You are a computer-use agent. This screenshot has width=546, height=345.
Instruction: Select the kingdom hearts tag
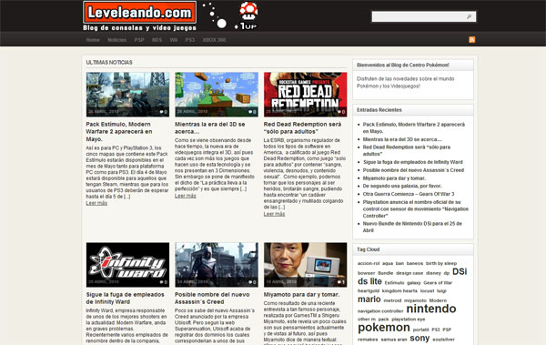399,291
